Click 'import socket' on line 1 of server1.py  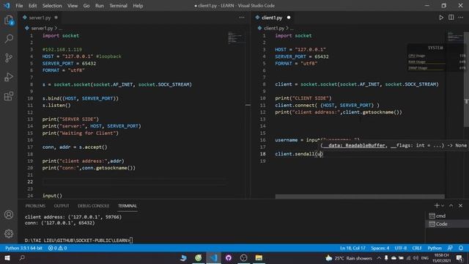pos(61,36)
